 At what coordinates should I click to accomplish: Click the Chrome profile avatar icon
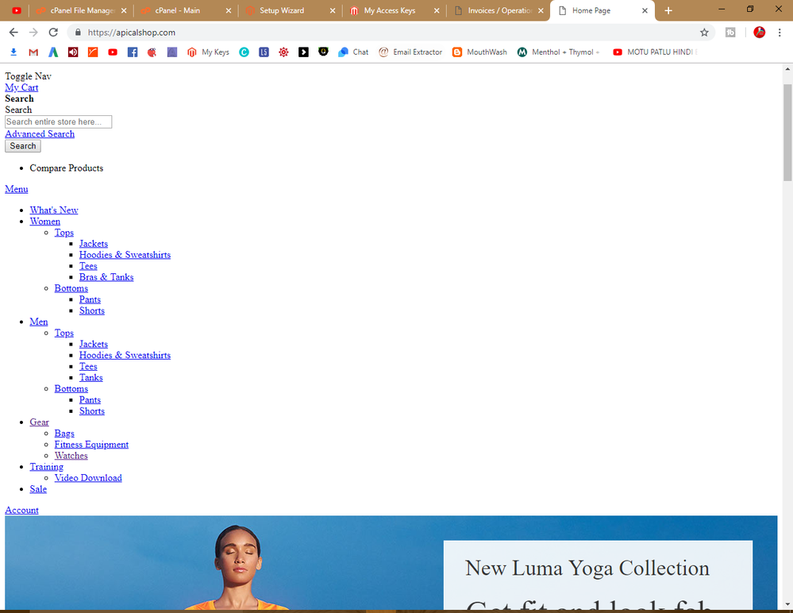pyautogui.click(x=759, y=33)
